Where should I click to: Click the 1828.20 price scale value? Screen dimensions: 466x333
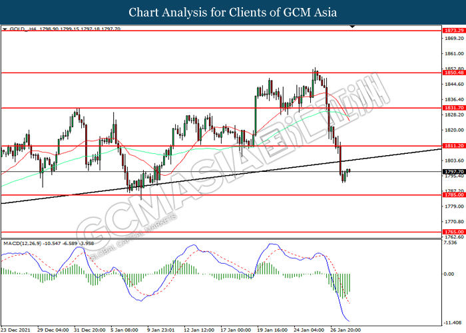[454, 115]
